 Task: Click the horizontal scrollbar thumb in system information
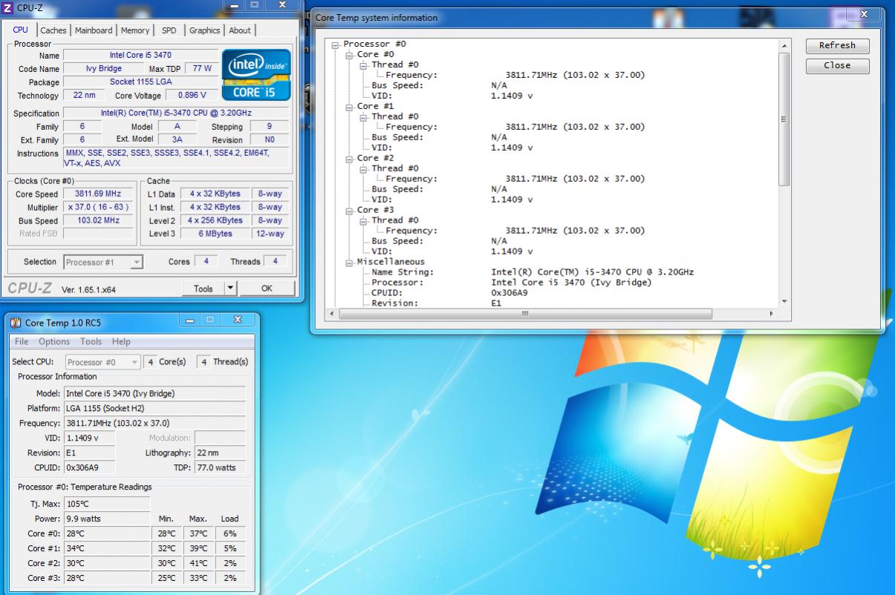(525, 314)
